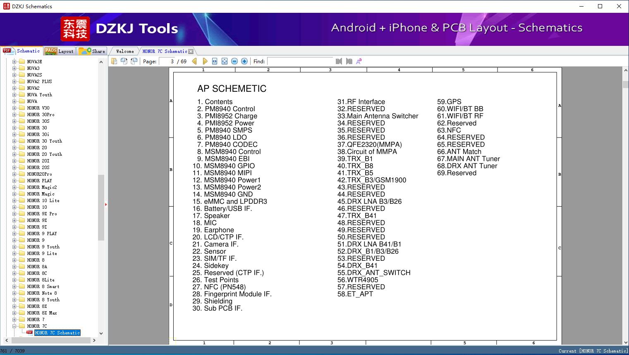The height and width of the screenshot is (355, 629).
Task: Click the HONOR Magic folder icon
Action: point(22,194)
